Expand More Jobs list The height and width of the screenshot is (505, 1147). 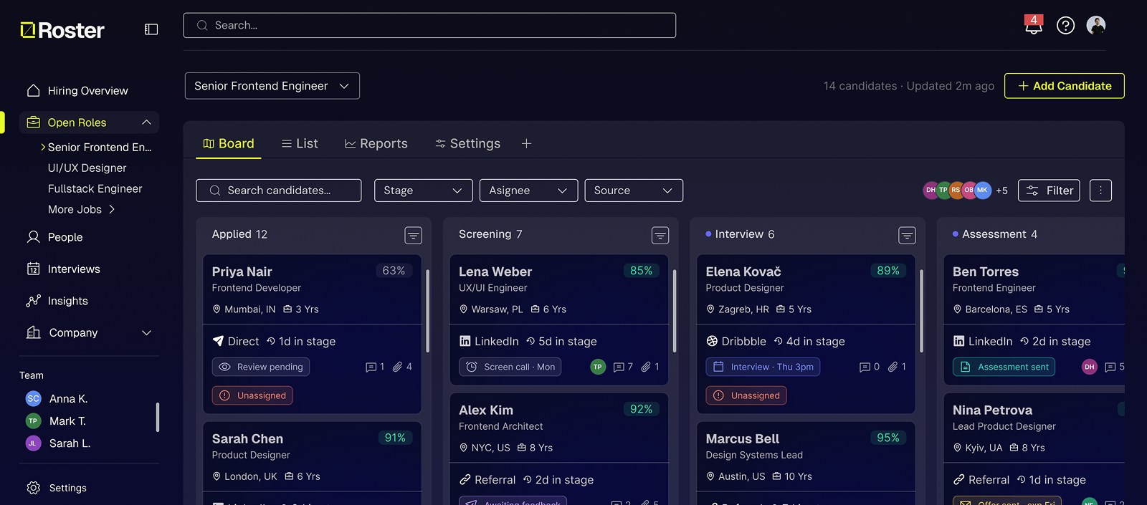pyautogui.click(x=81, y=209)
